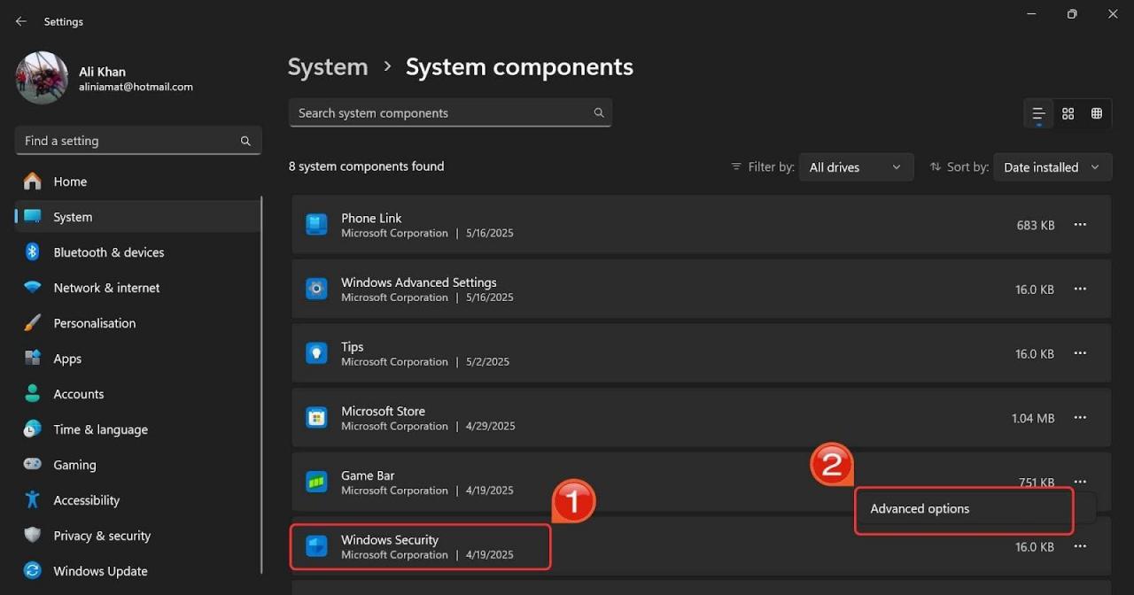Open more options for Windows Advanced Settings
1134x595 pixels.
point(1080,289)
